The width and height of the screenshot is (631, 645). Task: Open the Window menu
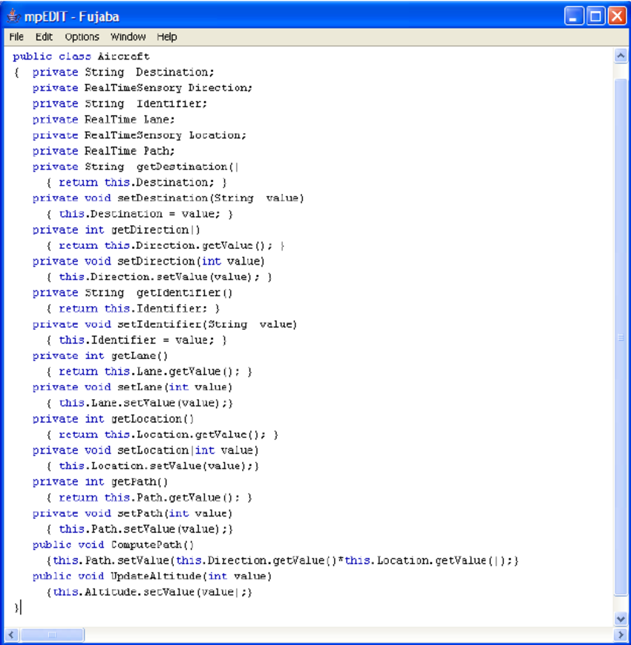(128, 36)
